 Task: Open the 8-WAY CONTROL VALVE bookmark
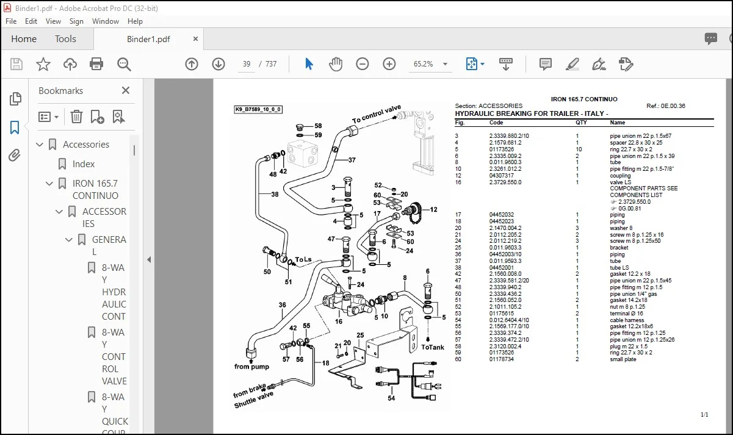[x=114, y=356]
